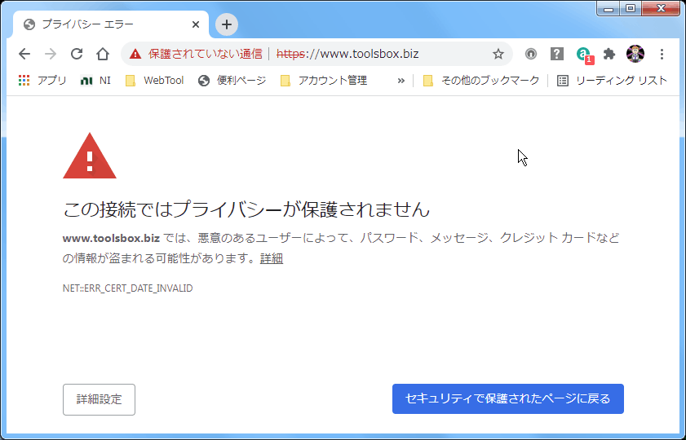Click the 保護されていない通信 label
The width and height of the screenshot is (686, 440).
(206, 54)
